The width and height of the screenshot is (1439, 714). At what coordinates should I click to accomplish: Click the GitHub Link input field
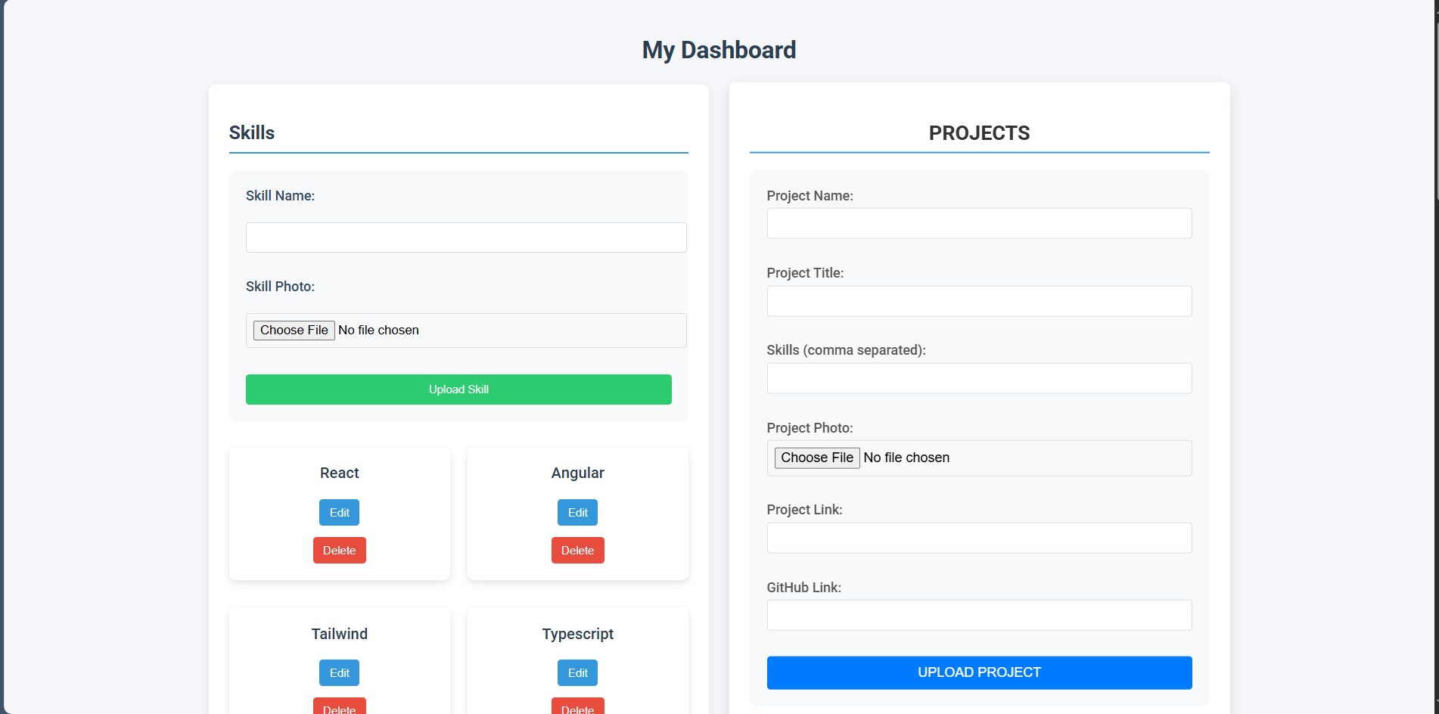(979, 615)
